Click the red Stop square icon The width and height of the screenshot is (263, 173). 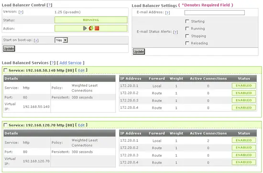coord(97,28)
